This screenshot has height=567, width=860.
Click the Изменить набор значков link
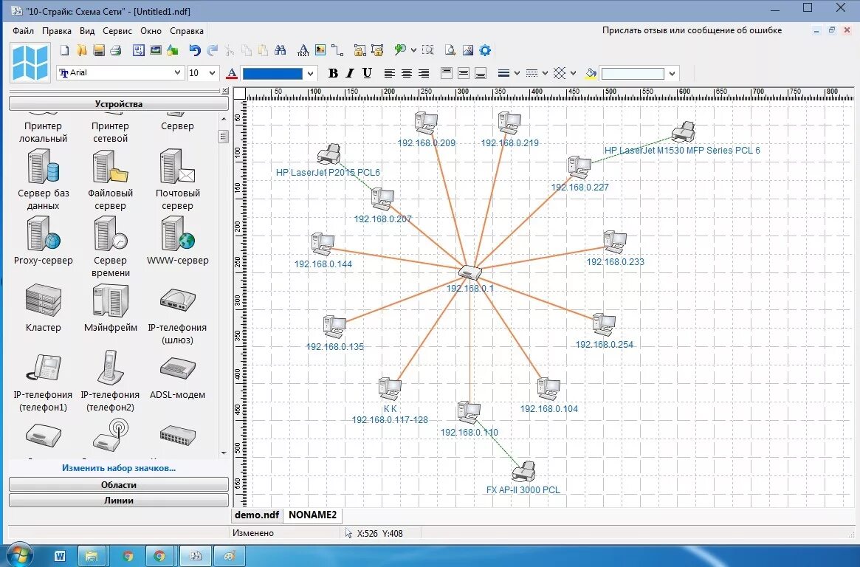point(118,468)
